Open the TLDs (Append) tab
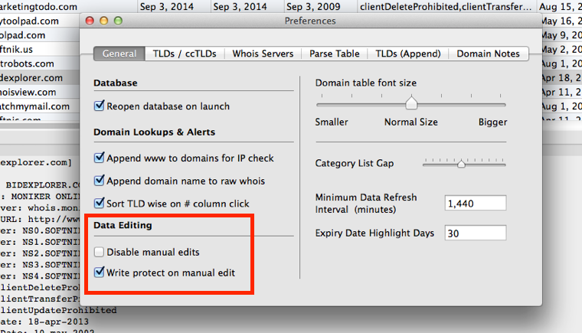 click(408, 54)
